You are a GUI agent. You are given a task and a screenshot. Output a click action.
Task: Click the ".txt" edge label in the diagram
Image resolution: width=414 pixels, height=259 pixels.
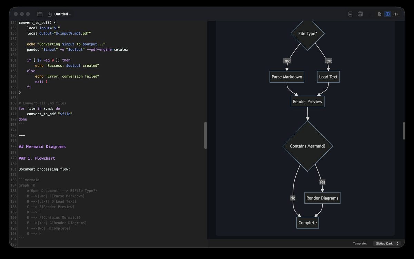click(x=328, y=61)
